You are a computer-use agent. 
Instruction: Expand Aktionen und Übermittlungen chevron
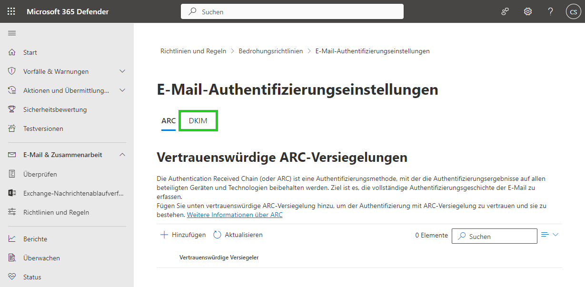click(122, 90)
